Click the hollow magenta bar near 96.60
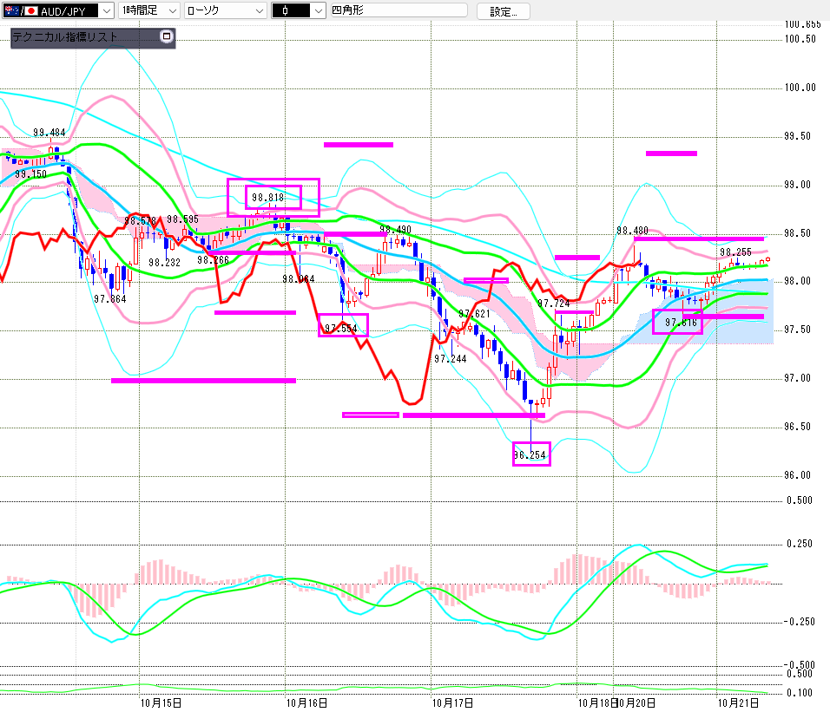This screenshot has height=712, width=830. click(x=371, y=415)
